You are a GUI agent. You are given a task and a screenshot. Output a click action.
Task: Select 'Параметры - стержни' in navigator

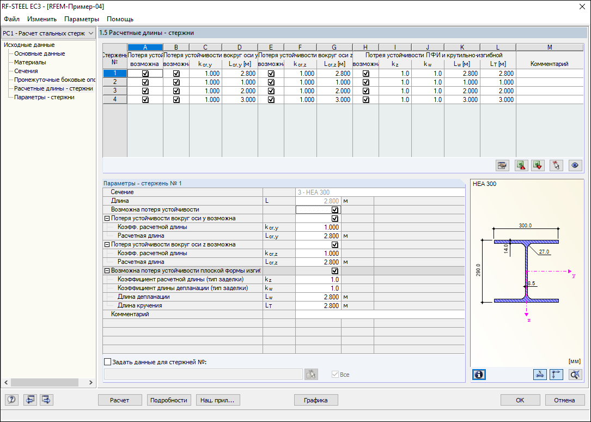coord(44,97)
